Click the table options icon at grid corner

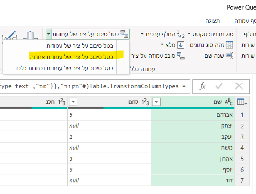click(242, 102)
